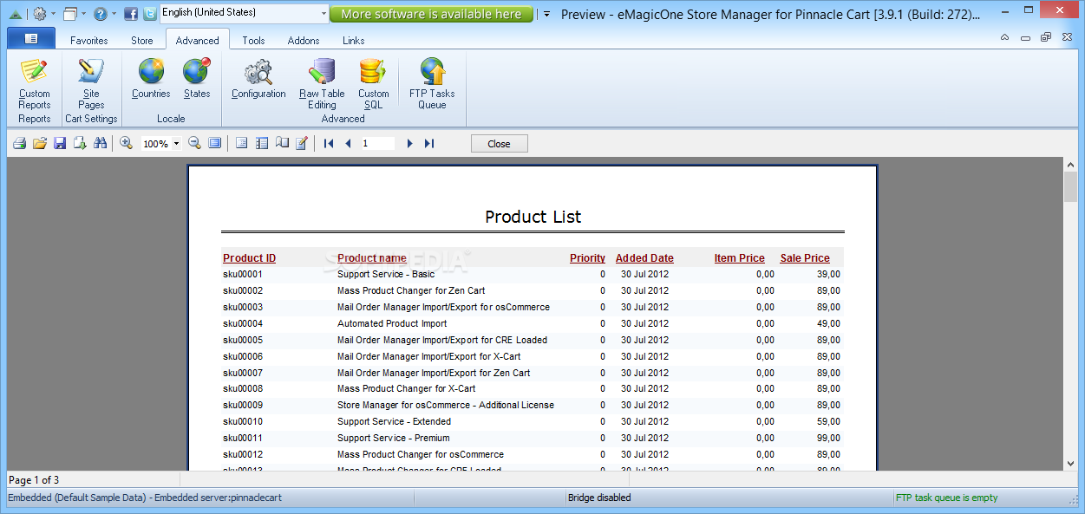The height and width of the screenshot is (514, 1085).
Task: Launch Raw Table Editing
Action: (322, 83)
